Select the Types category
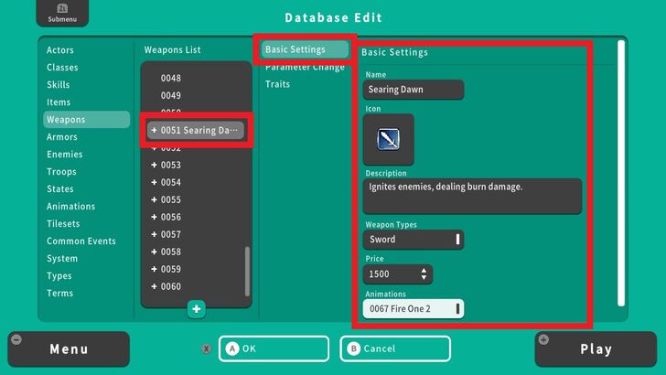 coord(59,276)
